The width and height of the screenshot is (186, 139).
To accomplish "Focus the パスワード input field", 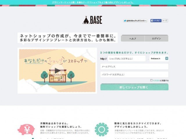I will (134, 74).
